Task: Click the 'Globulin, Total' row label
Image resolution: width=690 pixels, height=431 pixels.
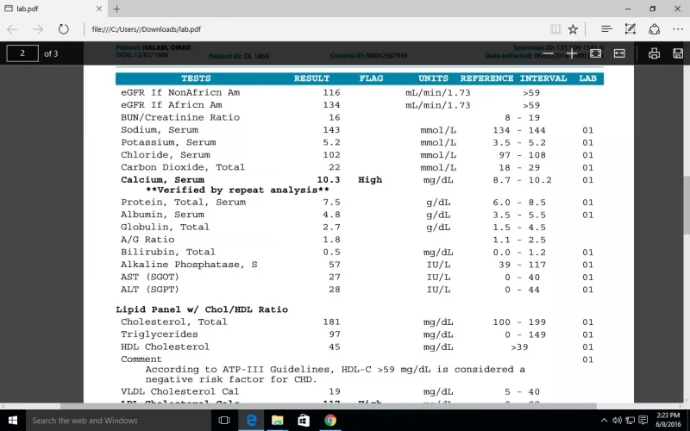Action: pos(165,228)
